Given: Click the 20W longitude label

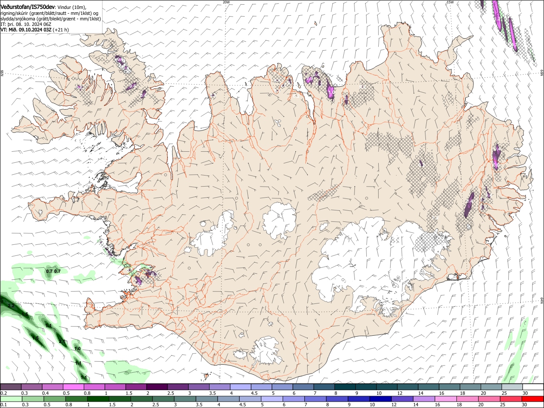Looking at the screenshot, I should coord(226,2).
